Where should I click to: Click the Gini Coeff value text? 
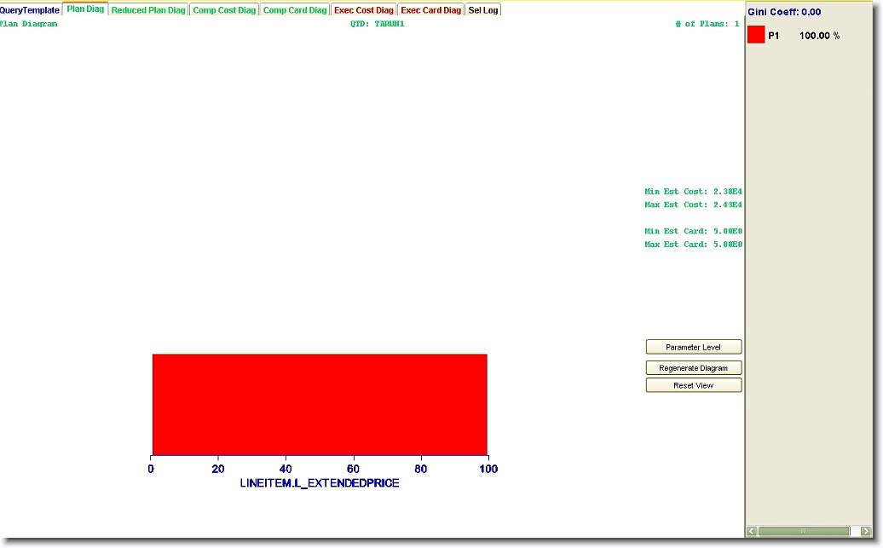[x=784, y=12]
